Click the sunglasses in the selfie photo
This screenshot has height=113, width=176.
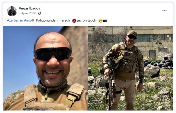click(x=53, y=54)
